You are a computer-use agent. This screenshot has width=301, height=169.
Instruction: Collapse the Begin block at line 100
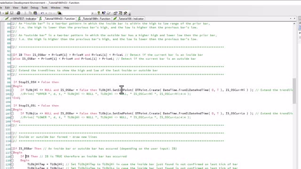(12, 86)
